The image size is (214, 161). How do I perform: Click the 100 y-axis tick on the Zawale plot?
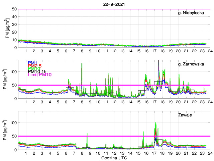tap(13, 123)
